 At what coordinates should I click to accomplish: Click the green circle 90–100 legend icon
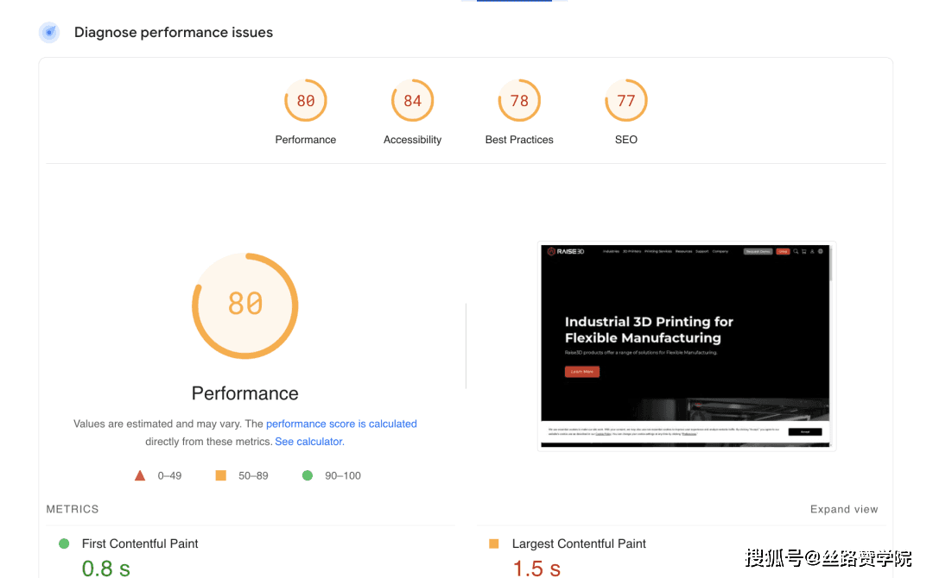[x=307, y=475]
